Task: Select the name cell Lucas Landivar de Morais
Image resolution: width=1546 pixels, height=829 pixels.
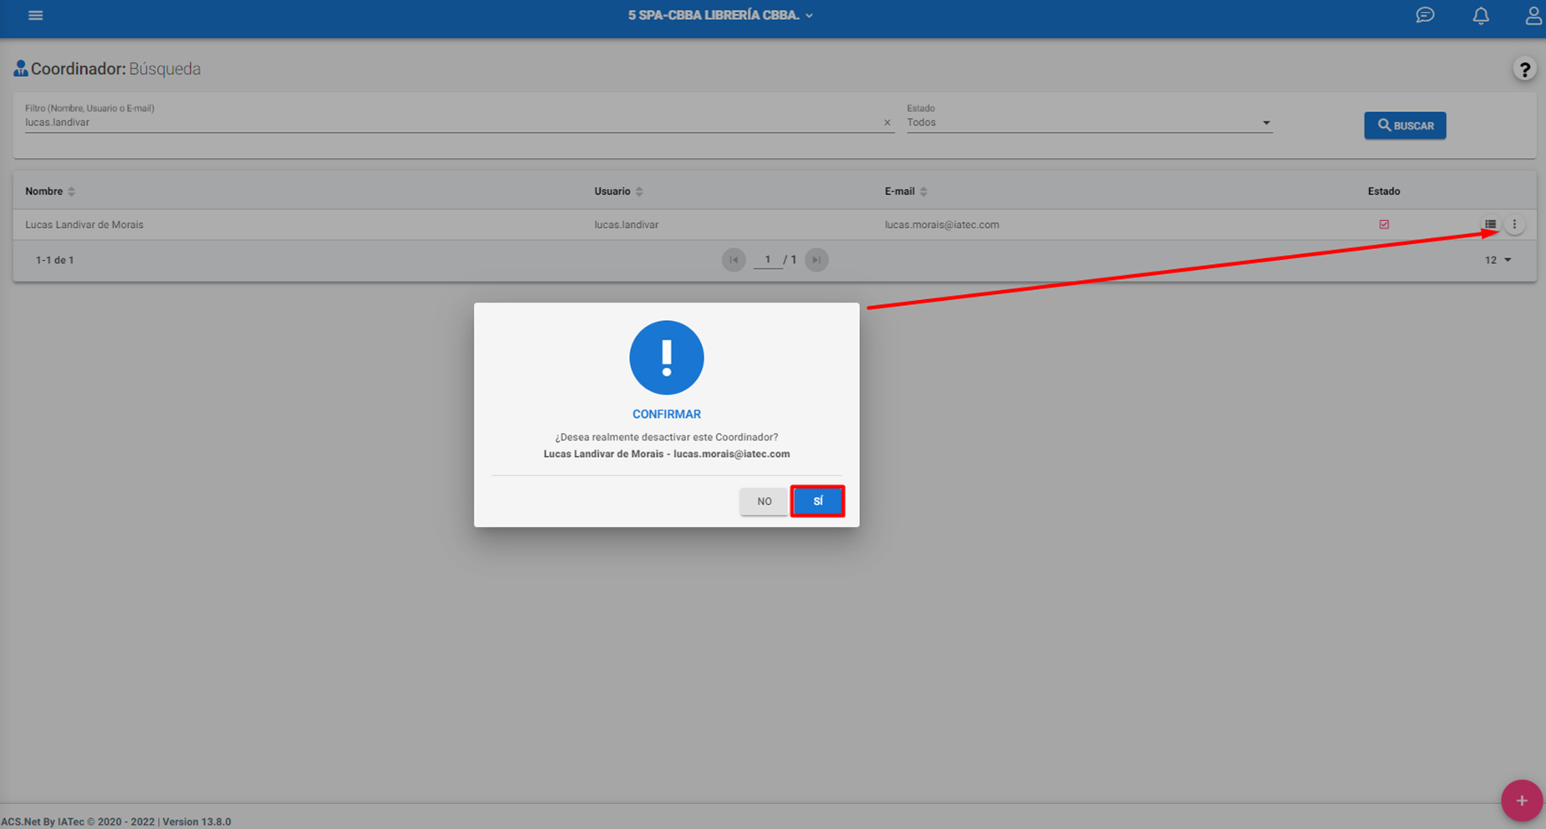Action: coord(84,225)
